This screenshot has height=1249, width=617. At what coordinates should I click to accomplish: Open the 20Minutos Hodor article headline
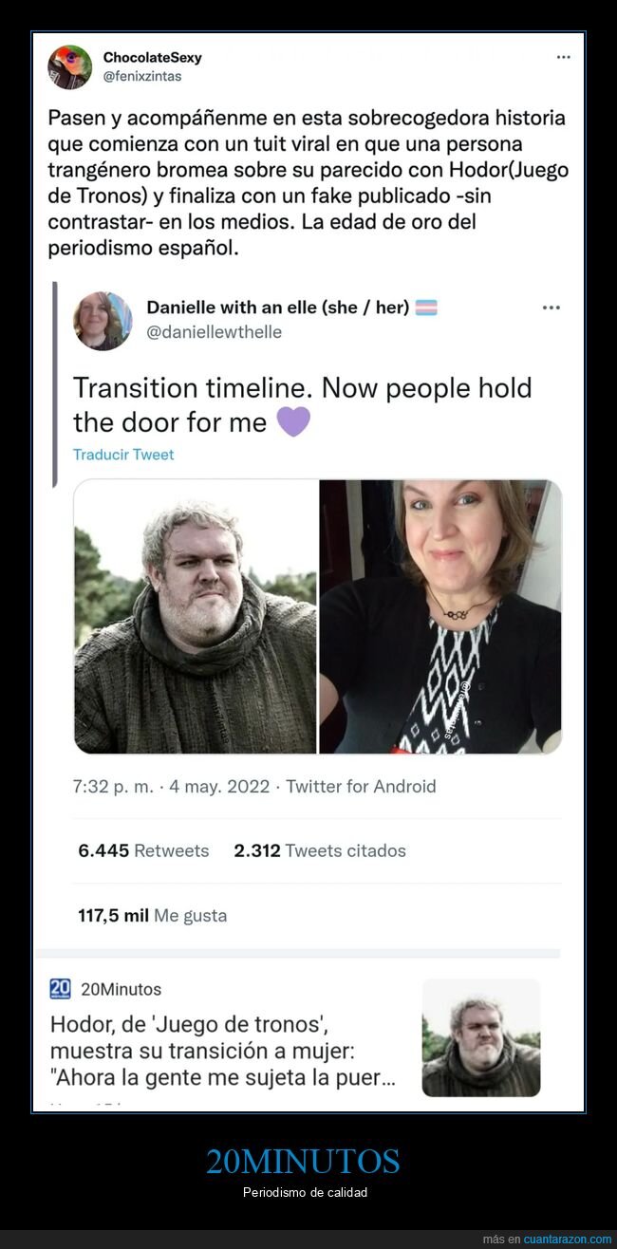223,1052
